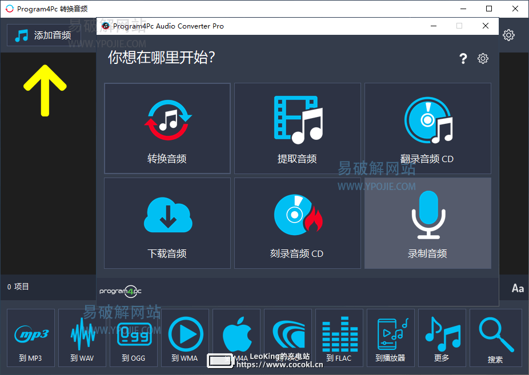
Task: Select the 到MP3 conversion format icon
Action: (30, 338)
